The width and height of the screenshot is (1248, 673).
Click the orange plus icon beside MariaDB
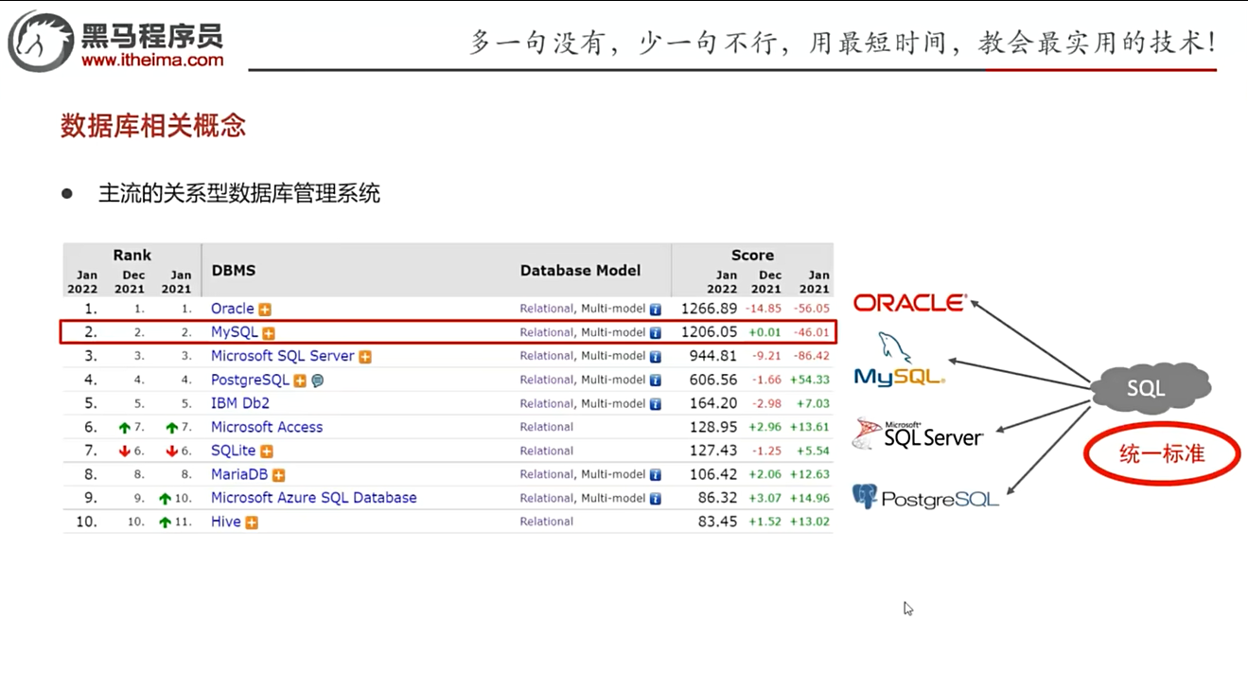(278, 475)
